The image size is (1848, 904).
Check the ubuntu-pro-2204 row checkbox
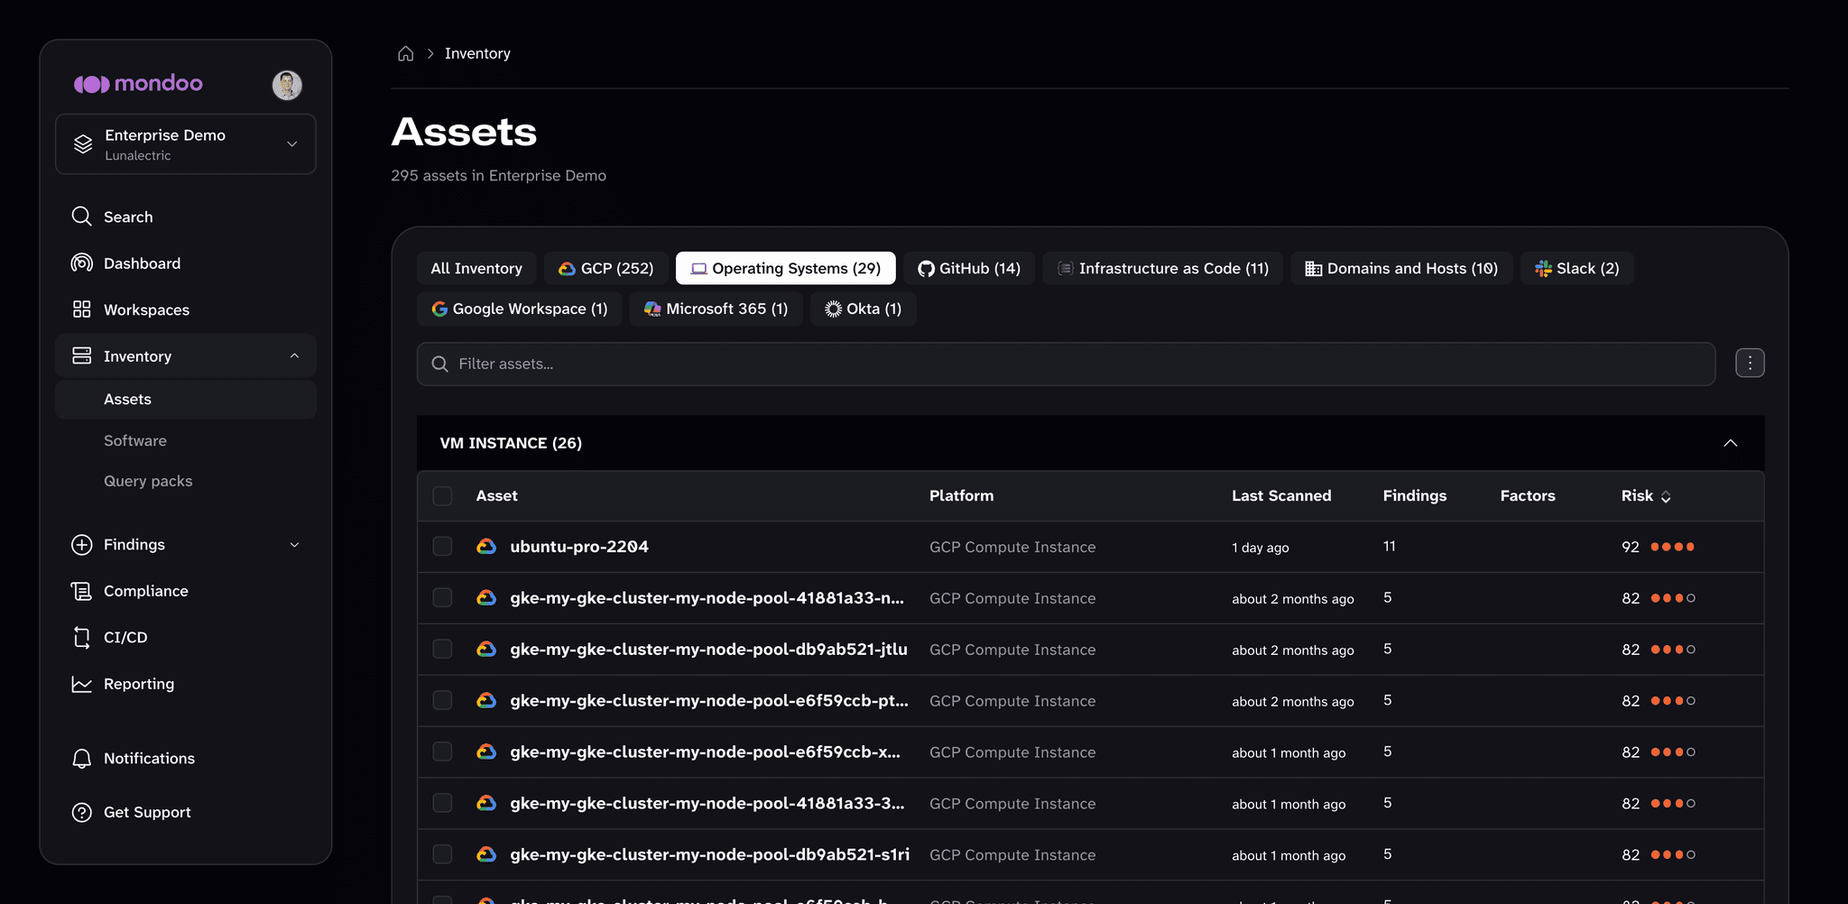pos(442,547)
